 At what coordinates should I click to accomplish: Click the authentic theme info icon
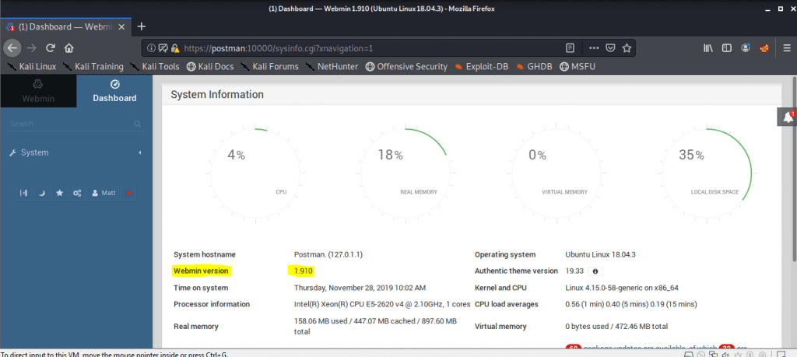(x=595, y=271)
